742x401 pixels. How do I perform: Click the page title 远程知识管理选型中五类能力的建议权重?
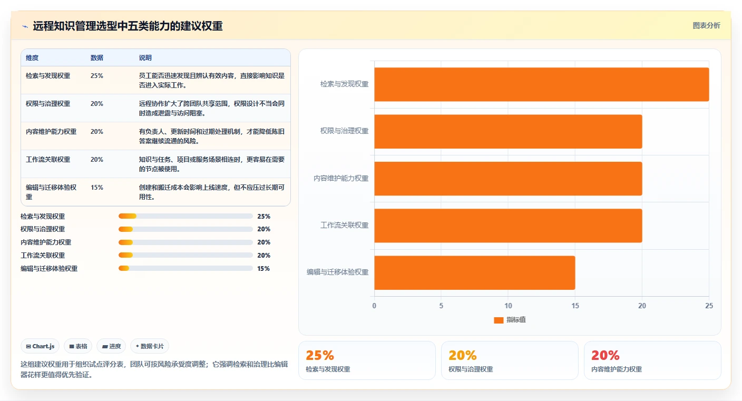pyautogui.click(x=128, y=26)
